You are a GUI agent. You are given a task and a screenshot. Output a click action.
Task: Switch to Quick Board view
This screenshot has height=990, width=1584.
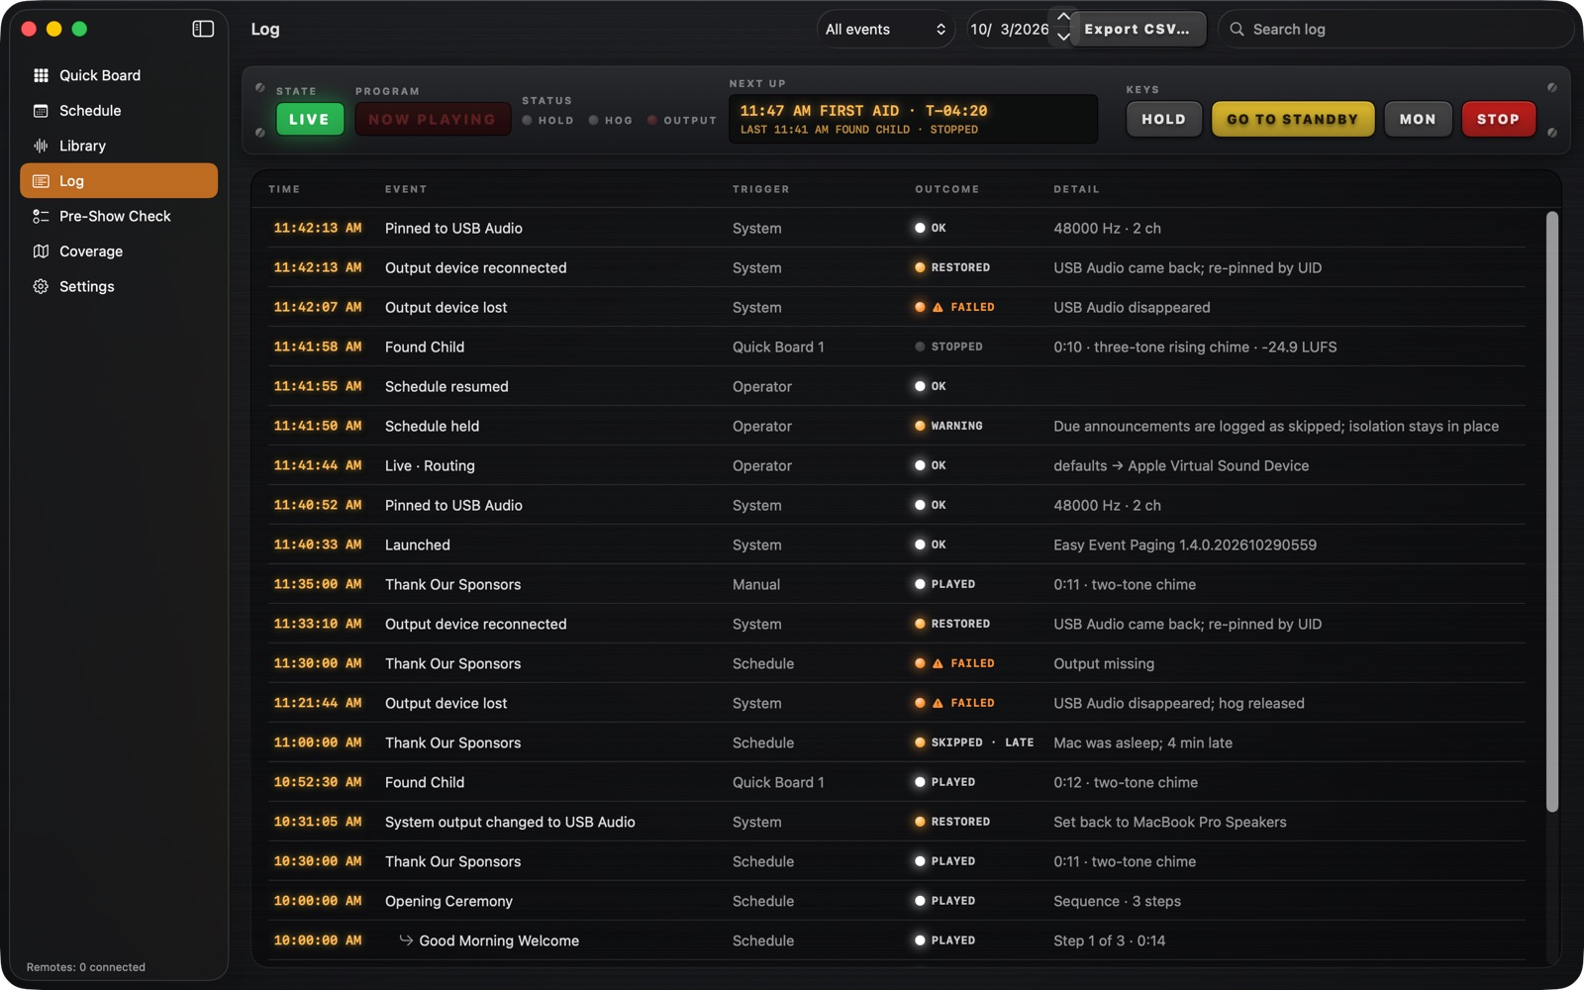pos(119,75)
